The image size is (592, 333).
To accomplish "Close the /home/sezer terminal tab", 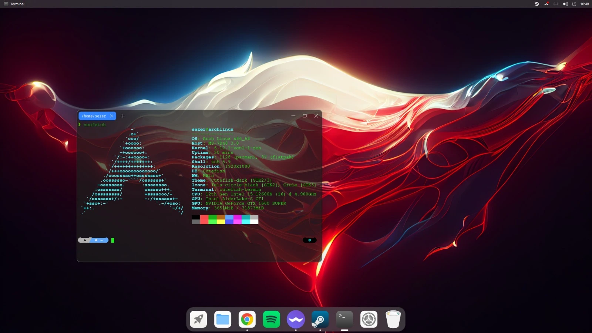I will tap(111, 116).
